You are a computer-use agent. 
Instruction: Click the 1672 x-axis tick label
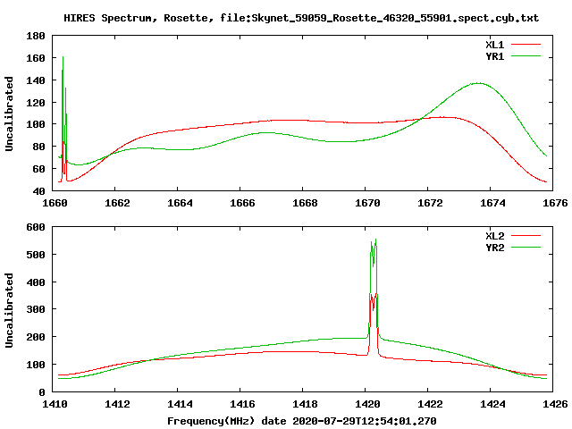[430, 203]
